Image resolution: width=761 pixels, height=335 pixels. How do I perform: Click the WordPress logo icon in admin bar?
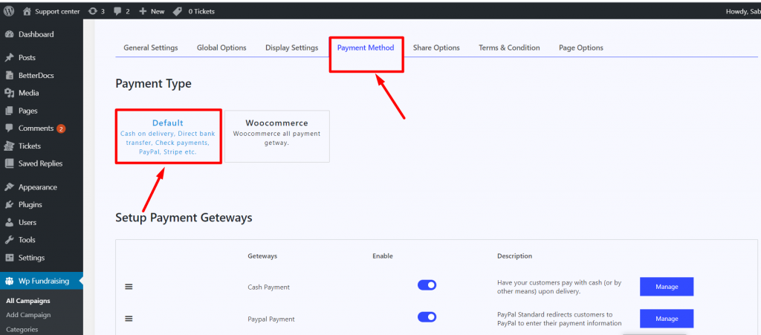click(9, 11)
